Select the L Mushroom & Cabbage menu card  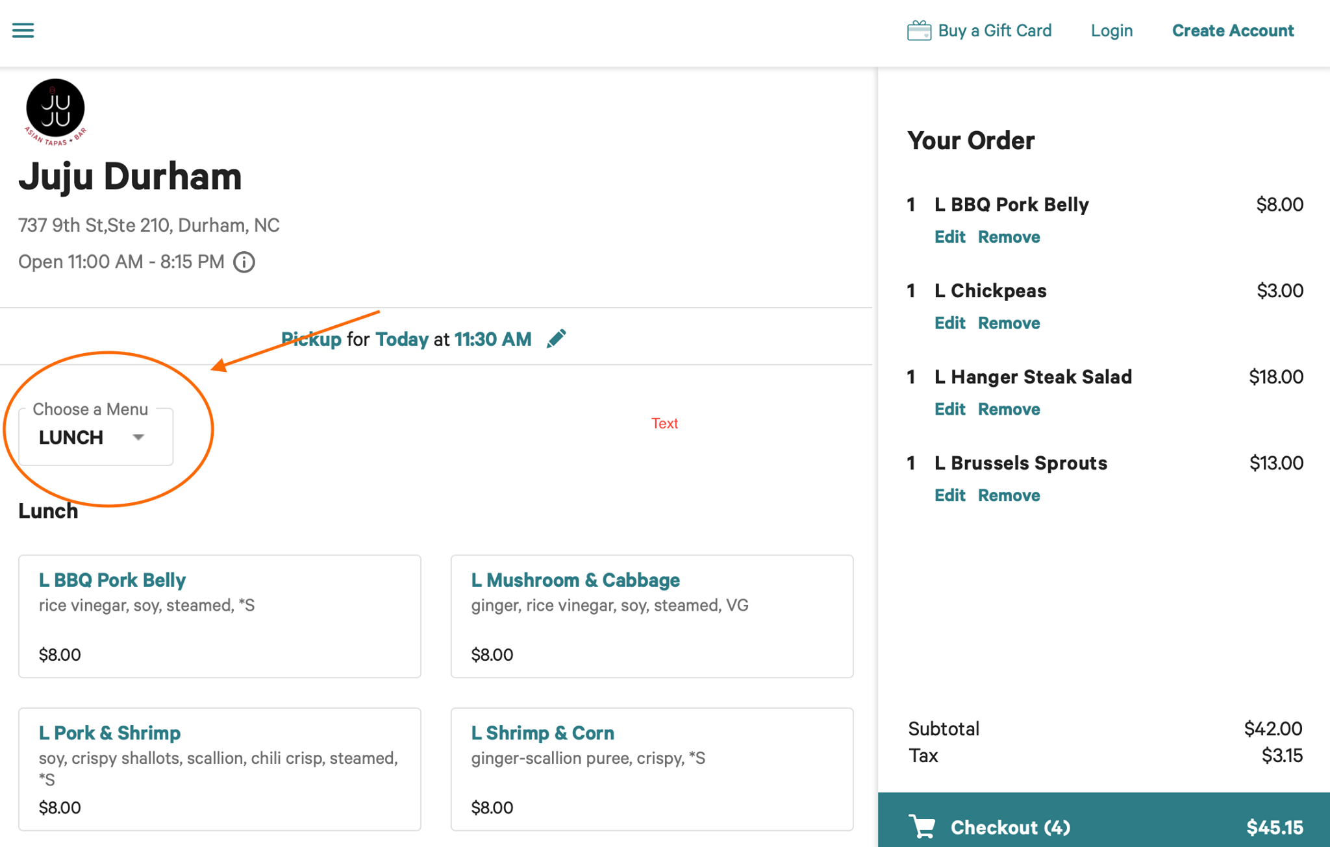(x=651, y=616)
